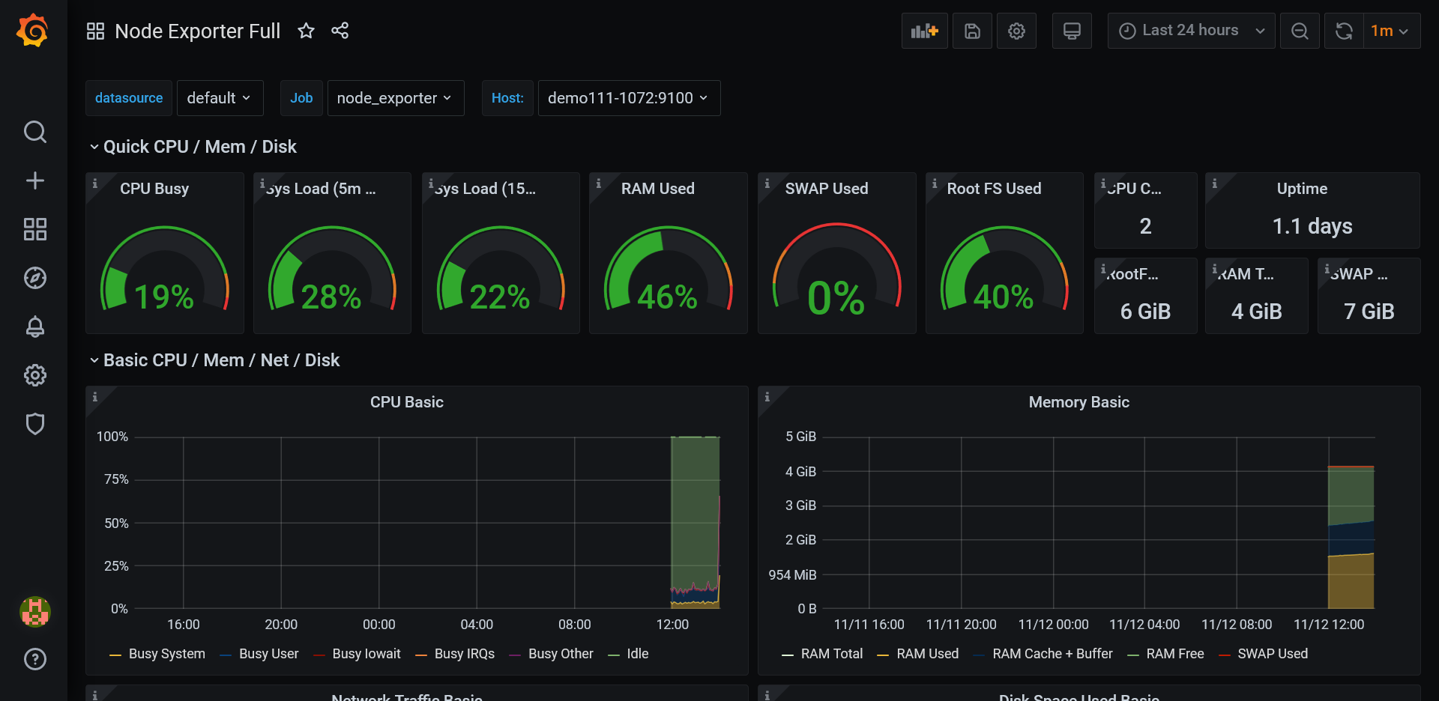Image resolution: width=1439 pixels, height=701 pixels.
Task: Open the Host demo111-1072:9100 dropdown
Action: click(x=629, y=98)
